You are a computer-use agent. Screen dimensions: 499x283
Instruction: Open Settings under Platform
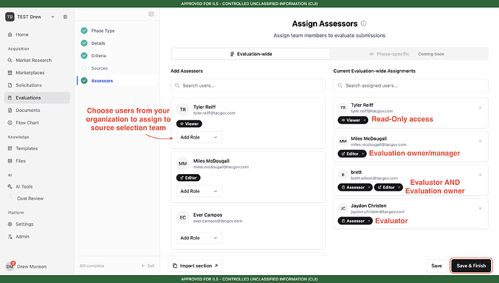(24, 225)
